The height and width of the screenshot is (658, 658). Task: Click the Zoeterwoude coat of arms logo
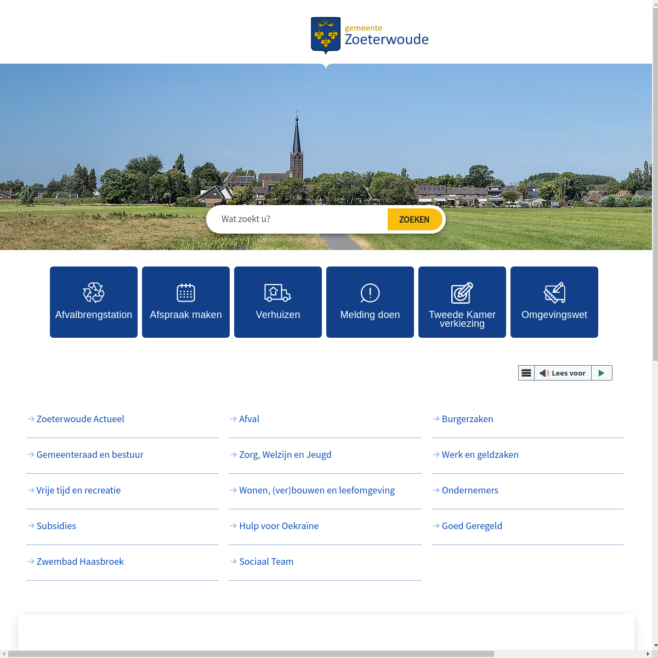click(x=326, y=35)
